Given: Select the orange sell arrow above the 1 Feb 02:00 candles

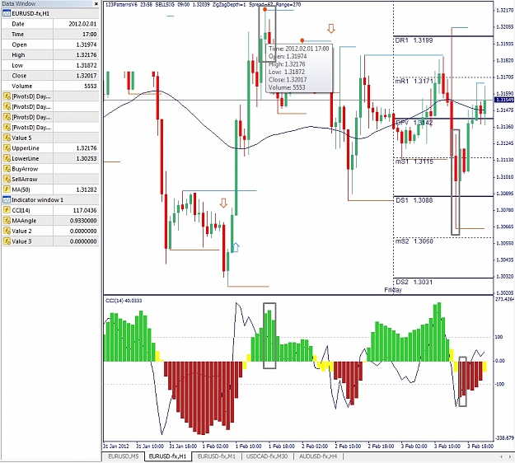Looking at the screenshot, I should pos(223,203).
